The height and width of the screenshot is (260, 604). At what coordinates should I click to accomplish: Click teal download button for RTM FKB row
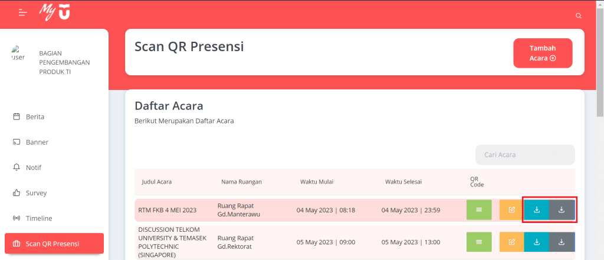point(536,210)
